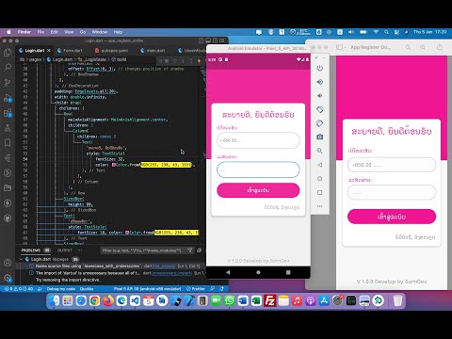This screenshot has width=452, height=339.
Task: Open the Go menu in menu bar
Action: point(83,32)
